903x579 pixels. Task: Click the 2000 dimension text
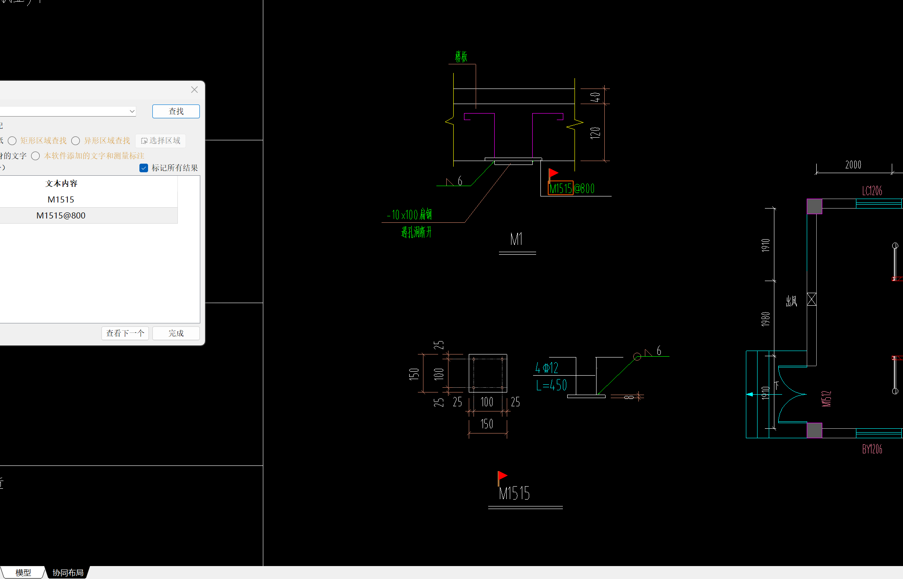(853, 165)
